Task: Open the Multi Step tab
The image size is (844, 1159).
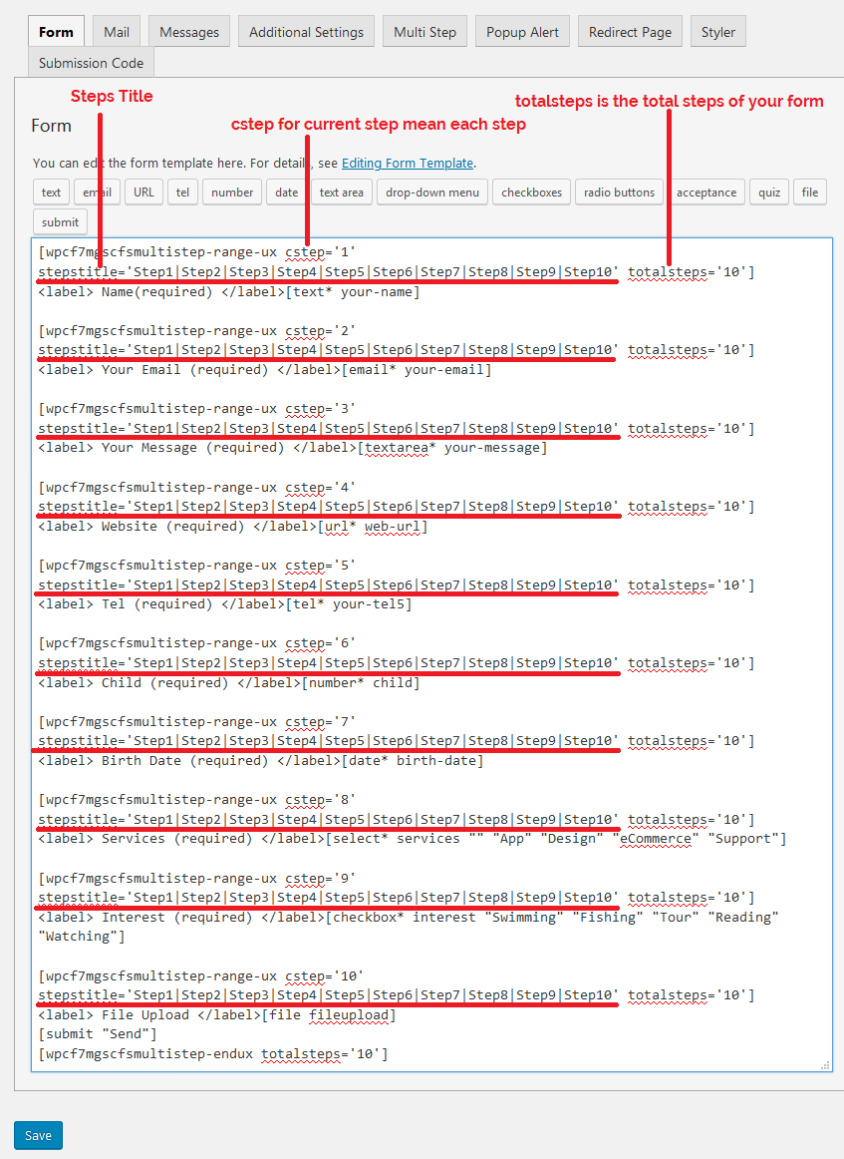Action: click(x=424, y=31)
